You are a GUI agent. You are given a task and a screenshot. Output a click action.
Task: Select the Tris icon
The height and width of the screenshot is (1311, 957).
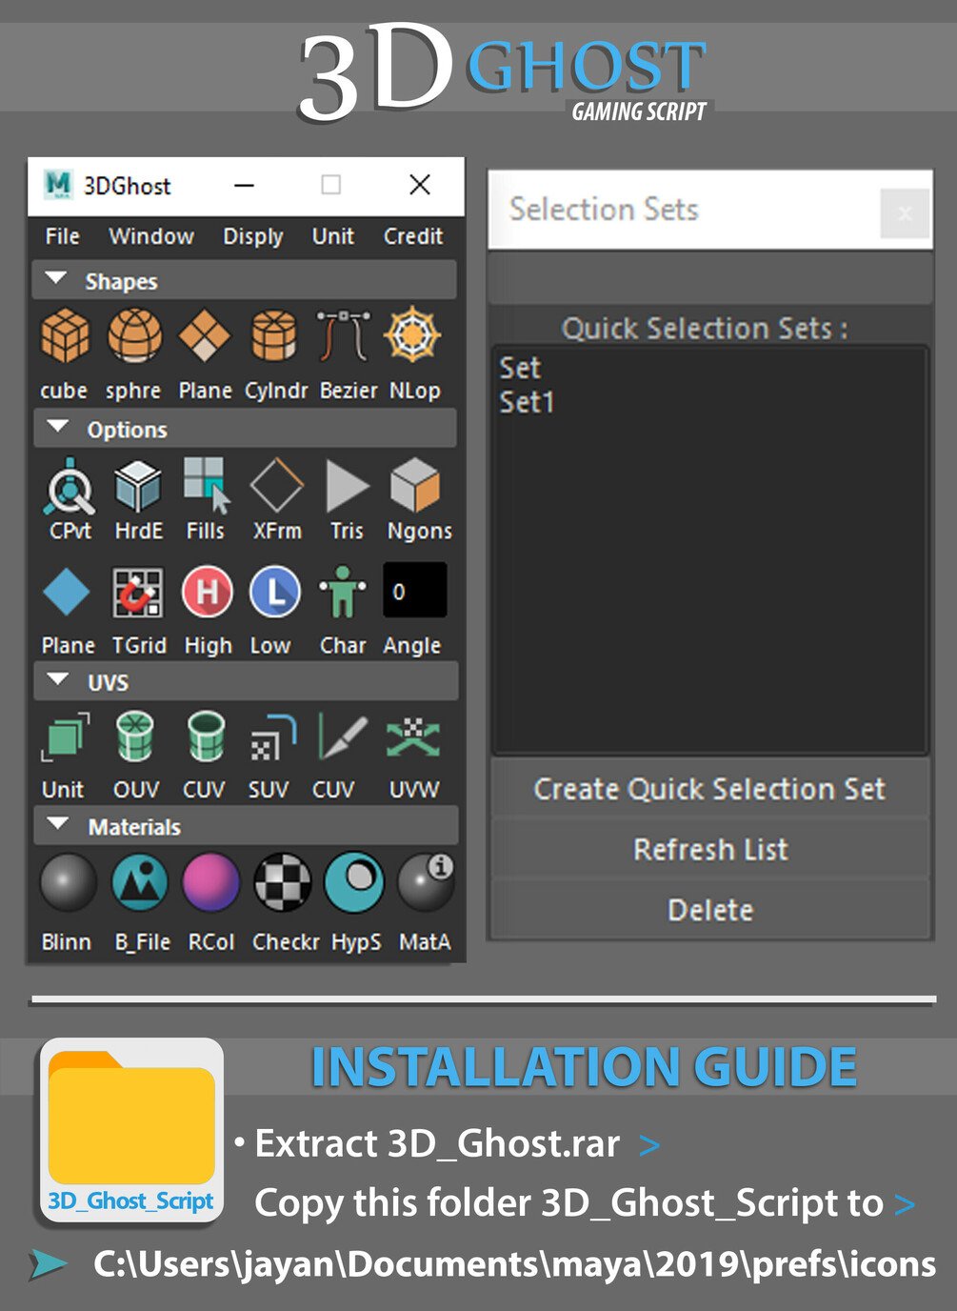347,486
